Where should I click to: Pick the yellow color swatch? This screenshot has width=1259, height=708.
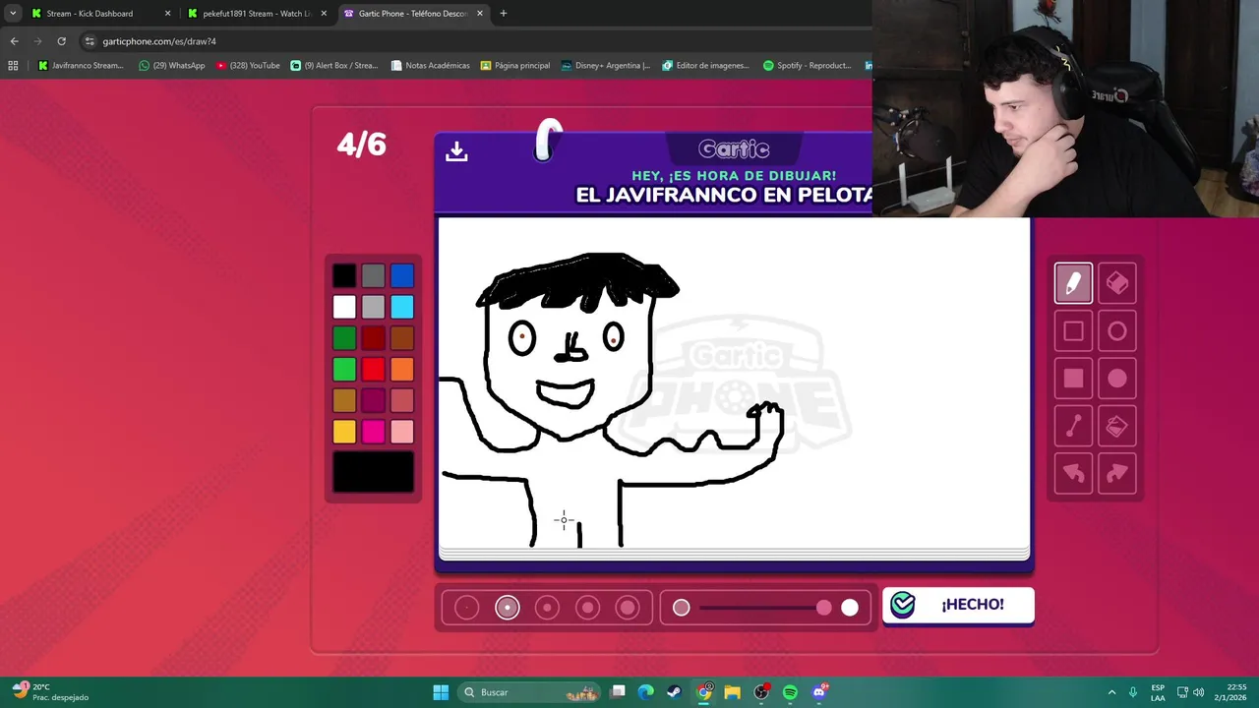pos(344,432)
